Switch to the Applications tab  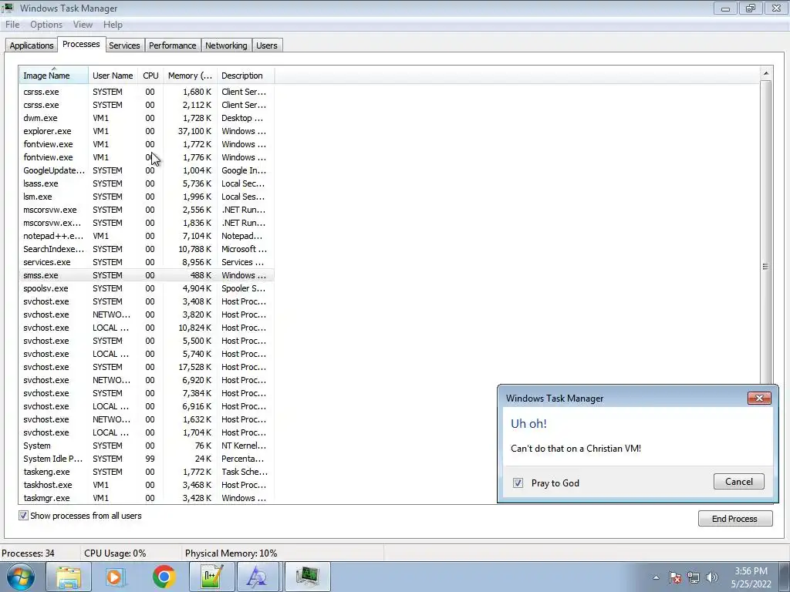click(31, 45)
